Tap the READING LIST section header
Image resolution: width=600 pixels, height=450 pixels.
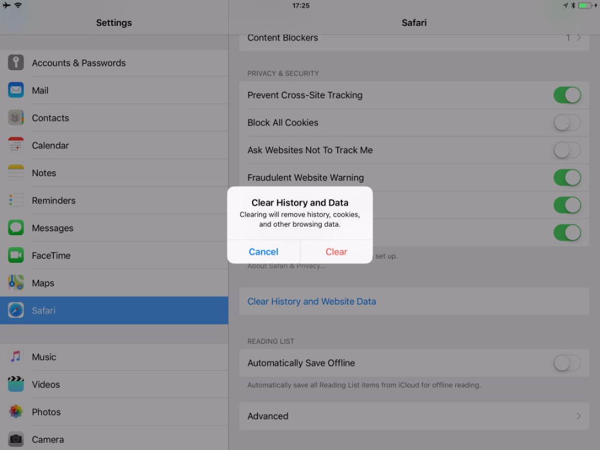[x=271, y=341]
